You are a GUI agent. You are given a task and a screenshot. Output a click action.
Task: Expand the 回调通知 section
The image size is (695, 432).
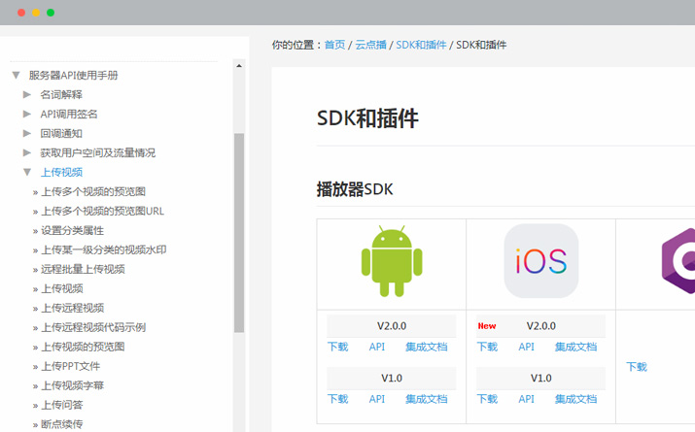(27, 133)
